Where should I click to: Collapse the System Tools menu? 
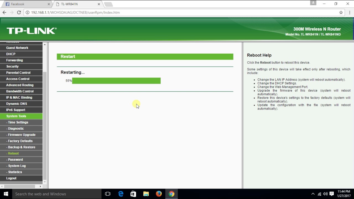pos(21,116)
